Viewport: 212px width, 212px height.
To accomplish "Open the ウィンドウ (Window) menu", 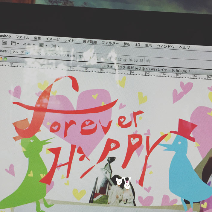I will pos(165,46).
